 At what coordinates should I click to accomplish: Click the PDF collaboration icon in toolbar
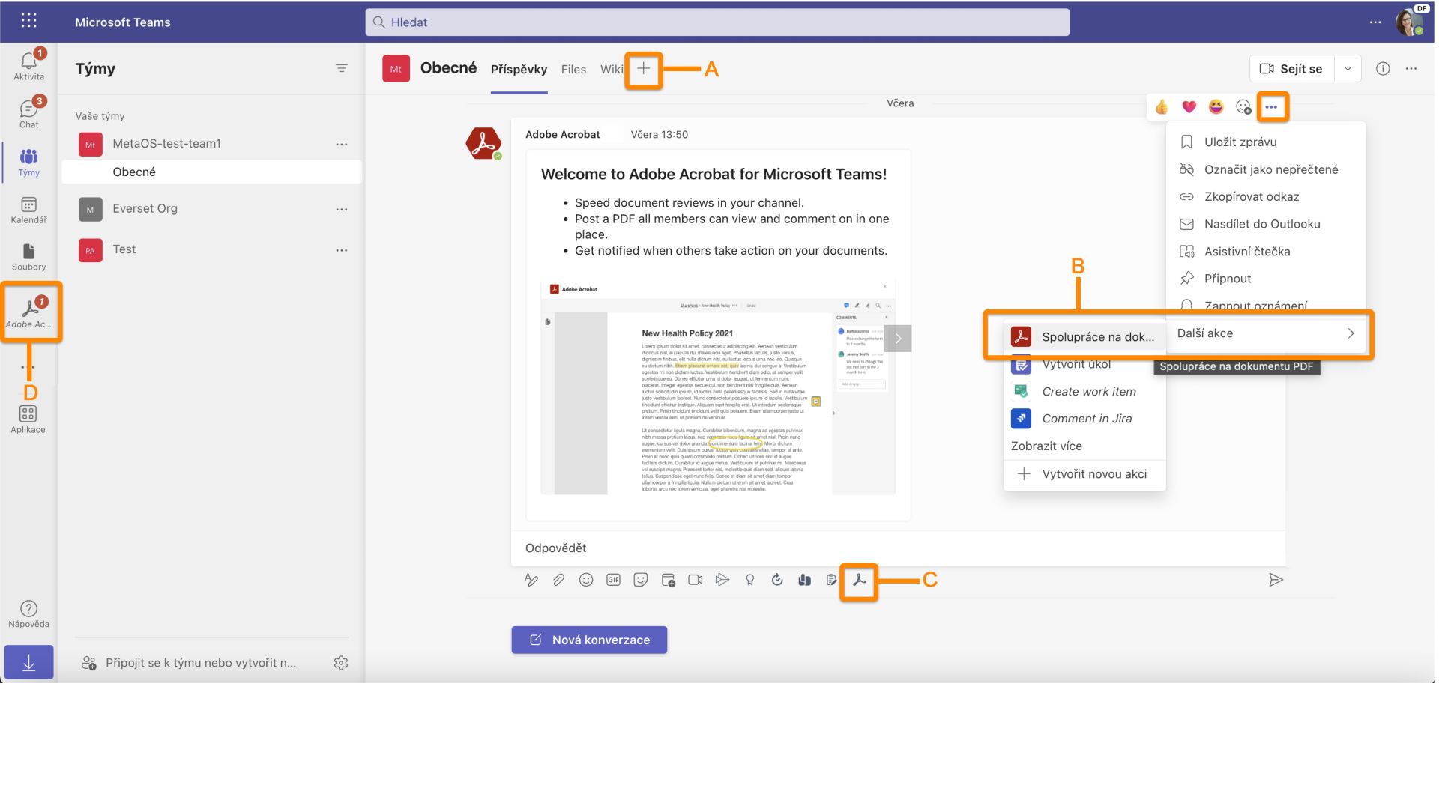(x=858, y=580)
